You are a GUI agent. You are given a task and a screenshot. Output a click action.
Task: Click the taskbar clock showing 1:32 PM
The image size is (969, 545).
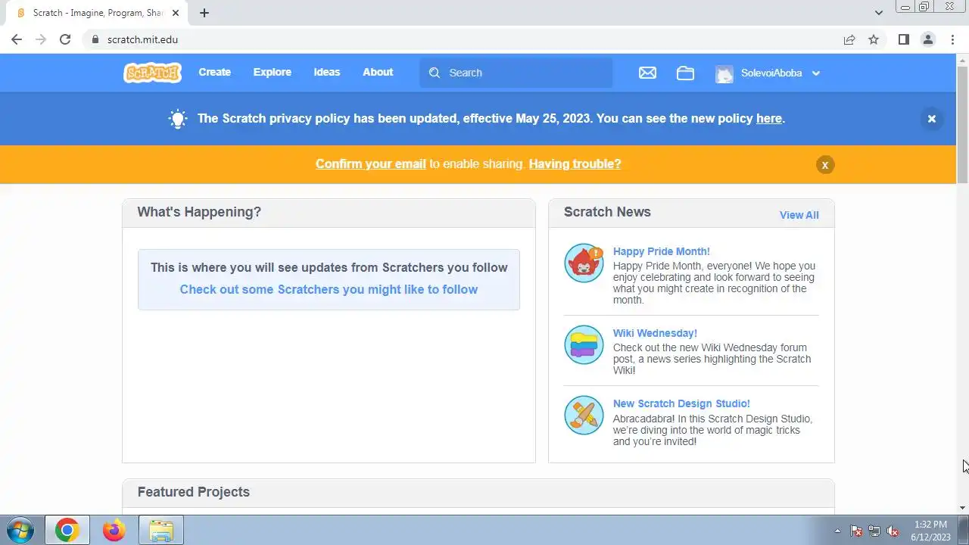coord(930,531)
